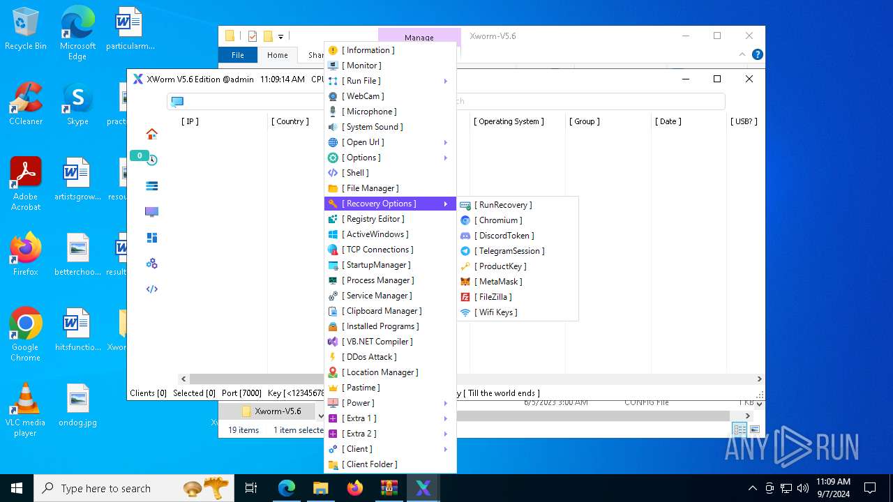Image resolution: width=893 pixels, height=502 pixels.
Task: Click the Service Manager gears icon
Action: tap(333, 296)
